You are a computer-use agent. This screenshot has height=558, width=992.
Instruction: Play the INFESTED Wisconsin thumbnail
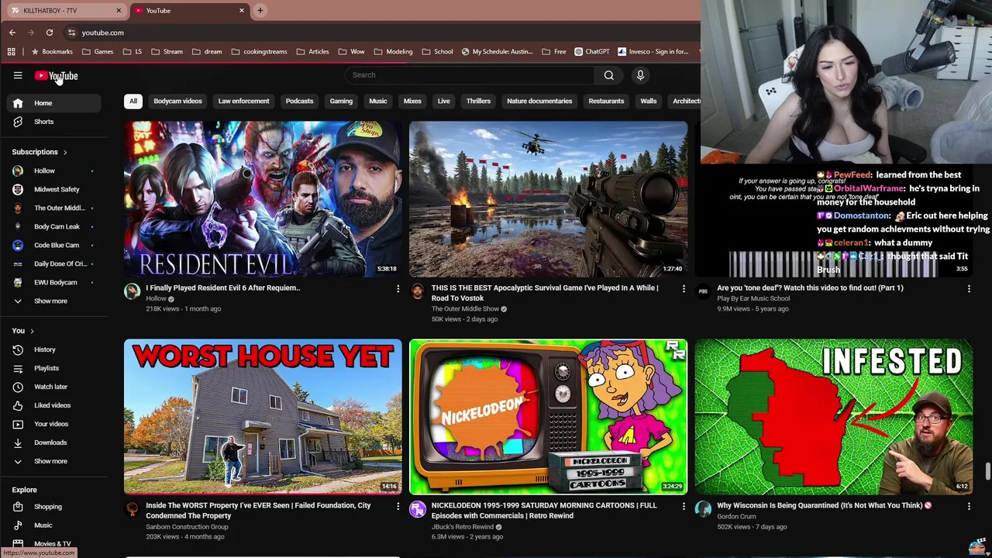pos(833,417)
